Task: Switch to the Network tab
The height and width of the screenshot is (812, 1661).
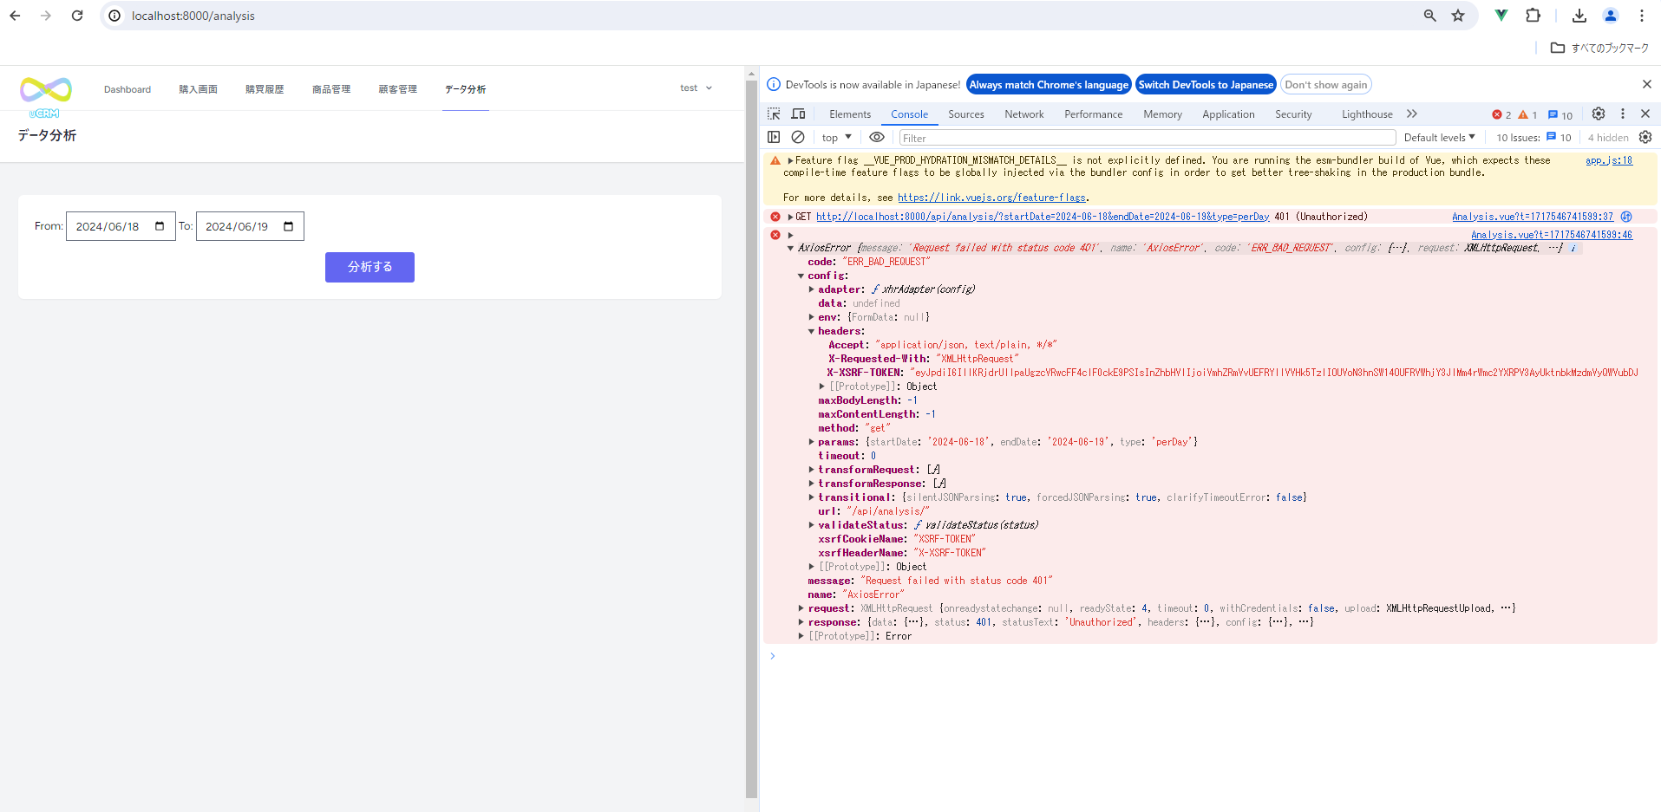Action: click(x=1023, y=114)
